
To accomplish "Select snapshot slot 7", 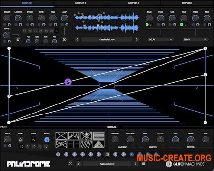I will click(115, 154).
